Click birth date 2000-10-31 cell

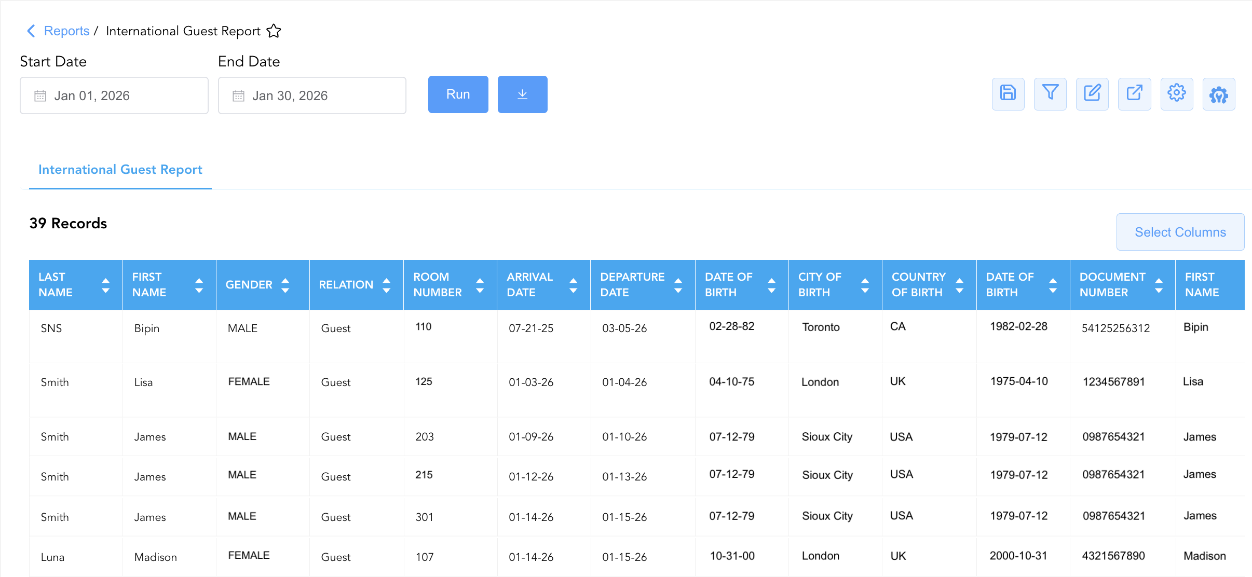[1018, 556]
